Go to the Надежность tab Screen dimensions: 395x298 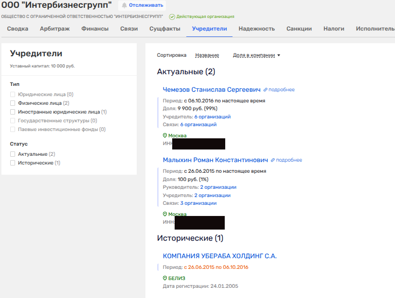point(256,29)
